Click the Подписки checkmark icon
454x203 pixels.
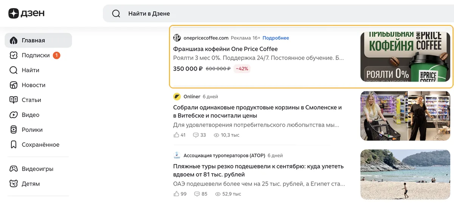tap(14, 55)
